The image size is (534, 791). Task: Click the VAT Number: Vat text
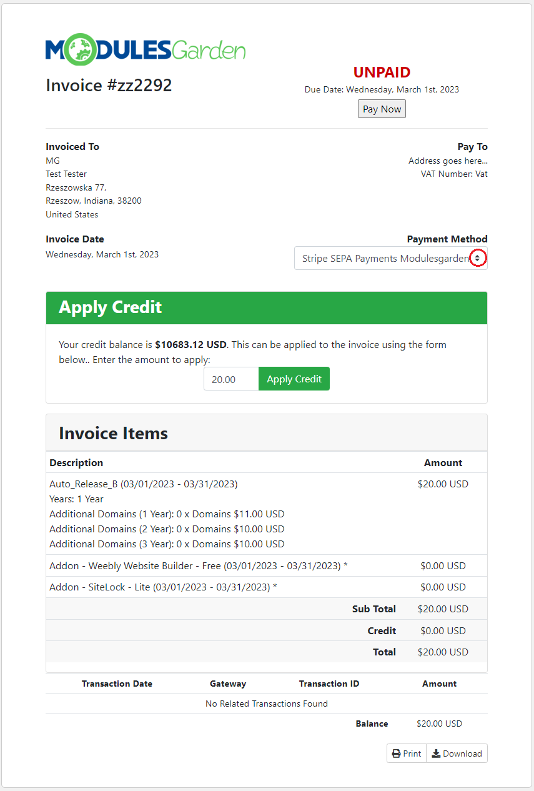(454, 174)
